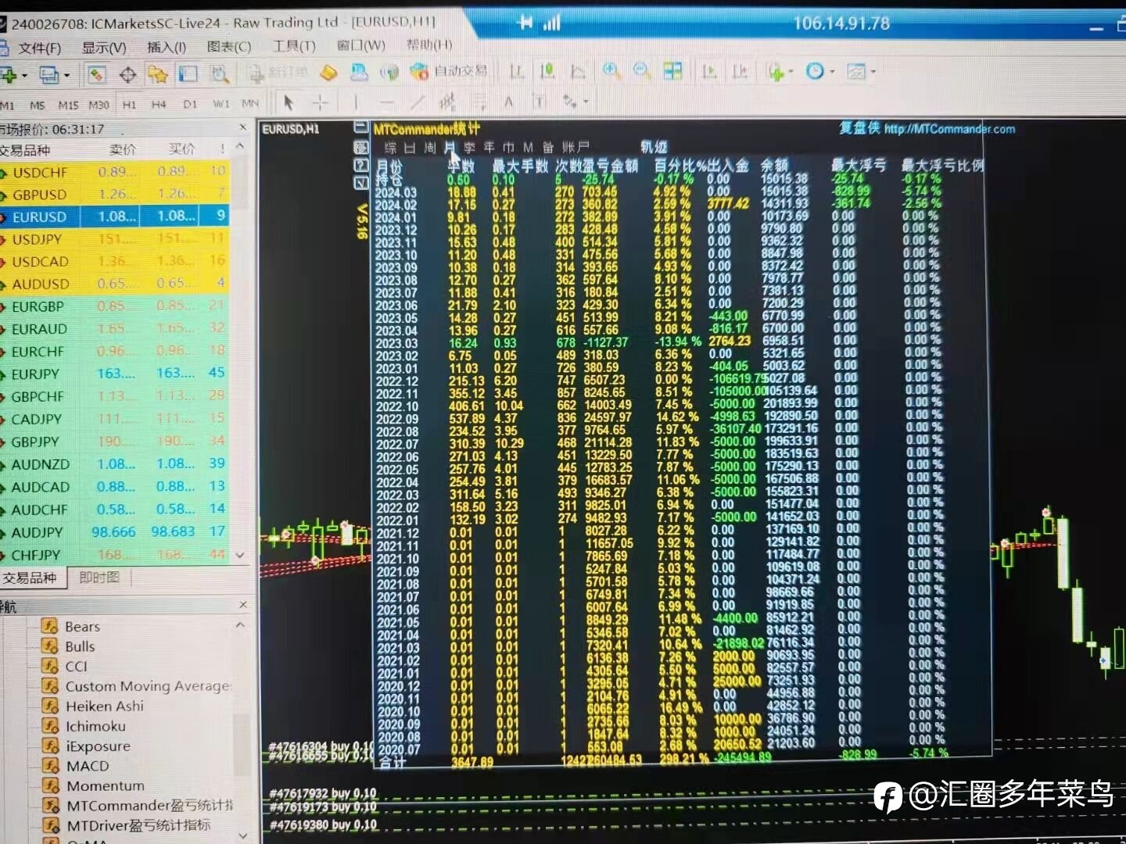Select the M5 timeframe
The image size is (1126, 844).
[37, 105]
